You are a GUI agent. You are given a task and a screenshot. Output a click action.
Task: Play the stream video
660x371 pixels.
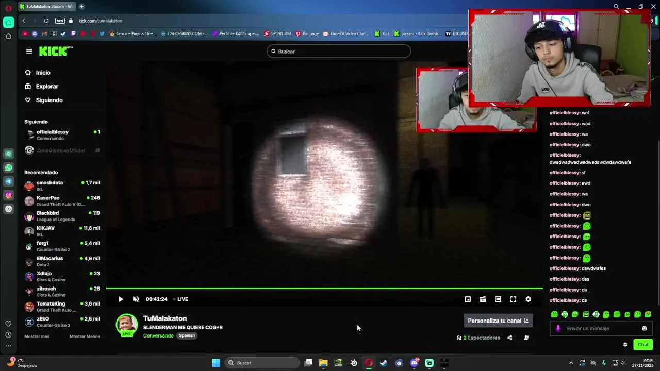(121, 299)
